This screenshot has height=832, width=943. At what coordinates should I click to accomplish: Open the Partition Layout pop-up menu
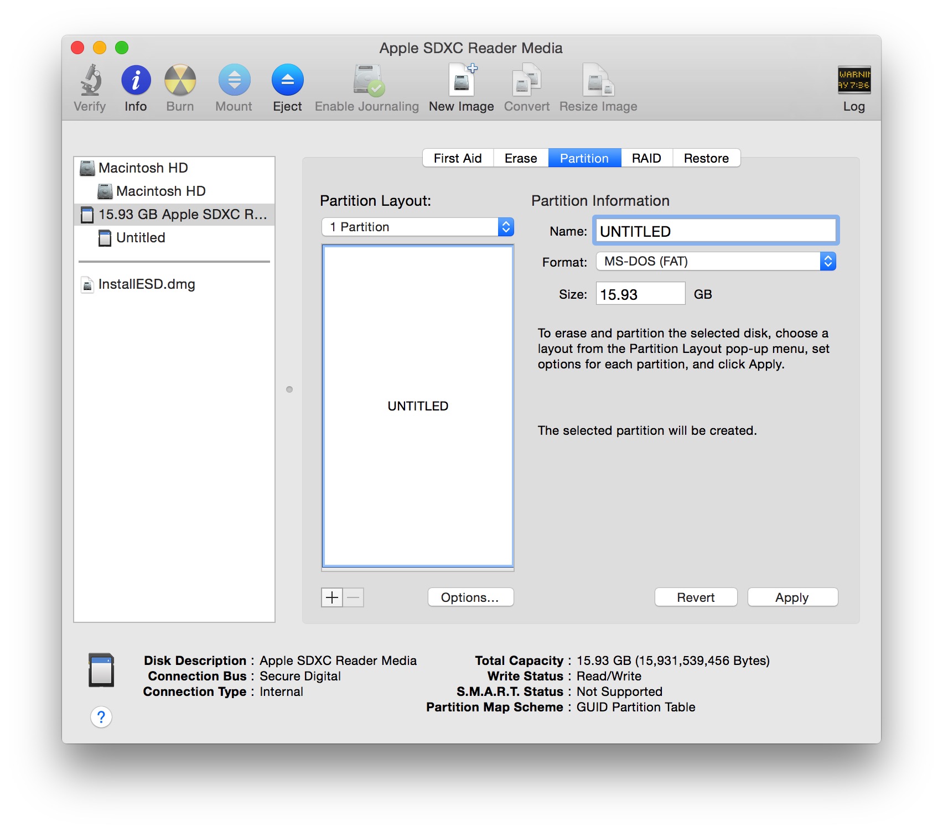417,227
